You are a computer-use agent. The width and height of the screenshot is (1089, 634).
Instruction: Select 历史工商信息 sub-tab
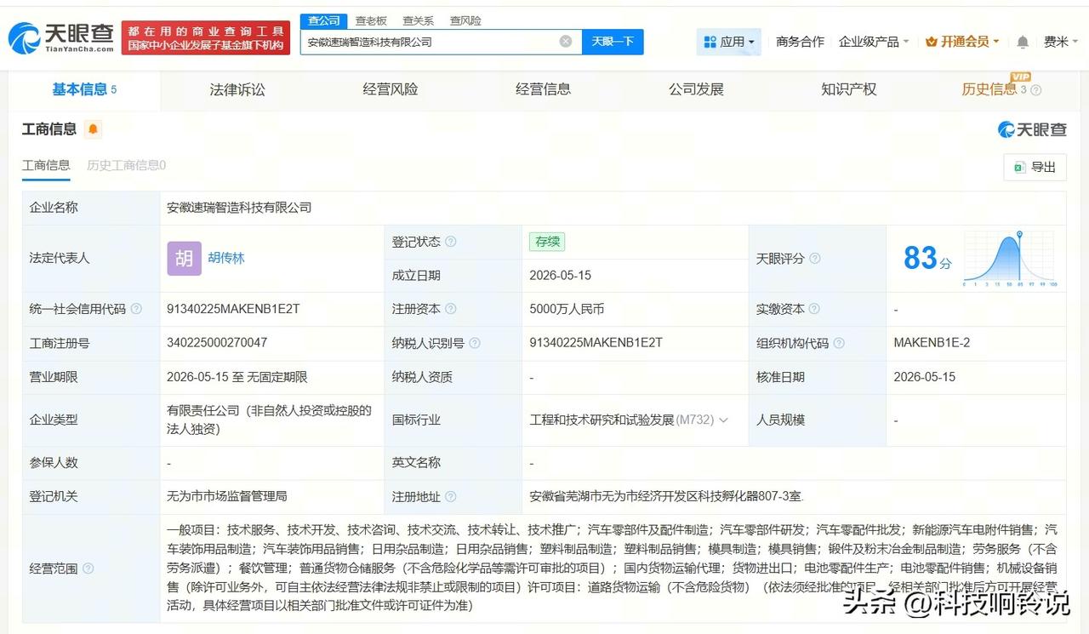[126, 165]
